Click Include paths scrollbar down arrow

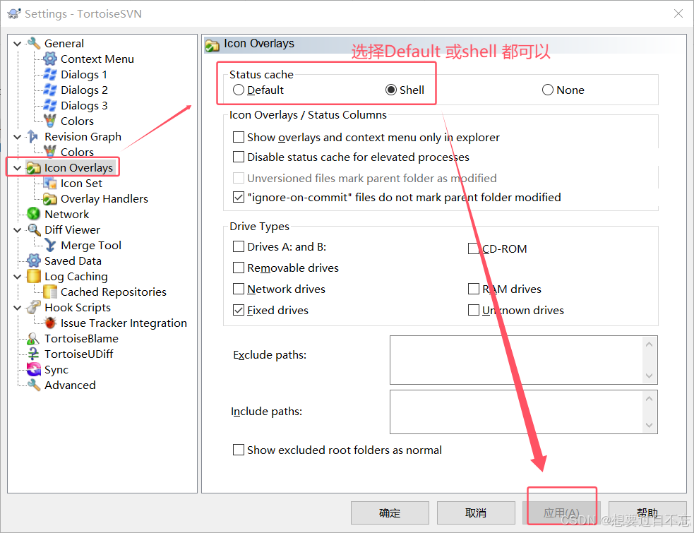pos(650,425)
